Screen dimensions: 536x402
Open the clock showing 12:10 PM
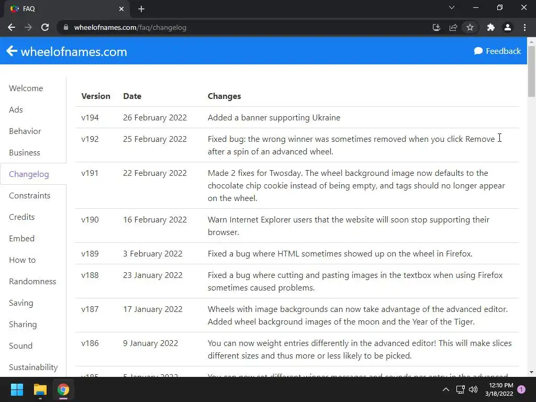501,385
